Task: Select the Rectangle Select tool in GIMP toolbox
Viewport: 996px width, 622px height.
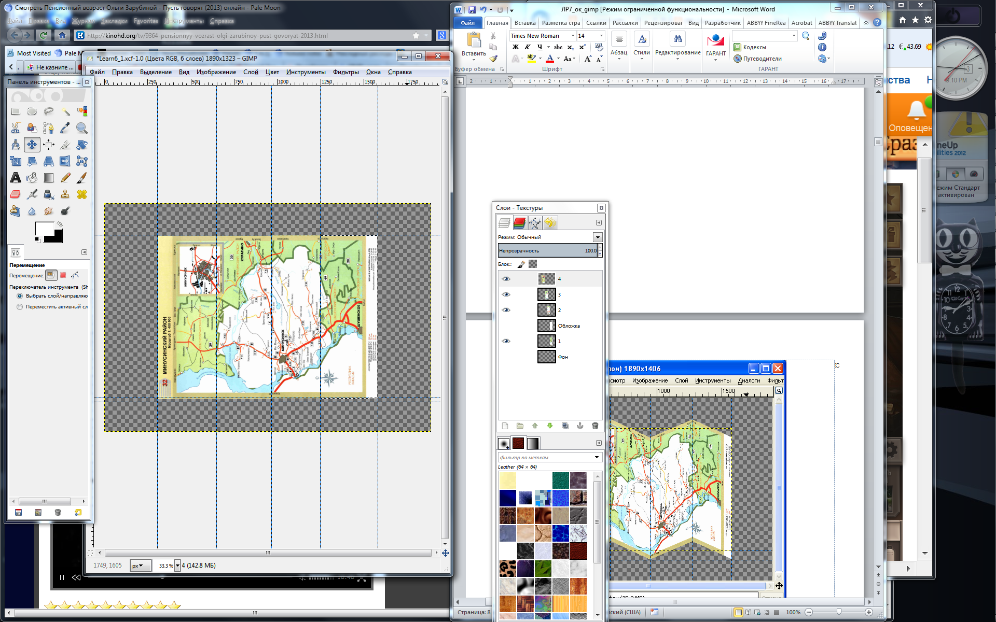Action: [16, 111]
